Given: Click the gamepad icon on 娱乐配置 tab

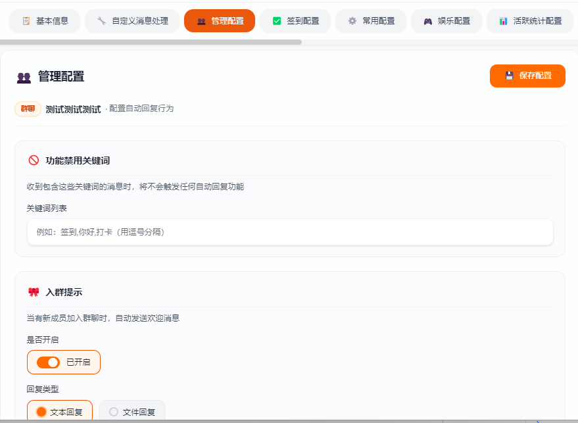Looking at the screenshot, I should tap(427, 20).
